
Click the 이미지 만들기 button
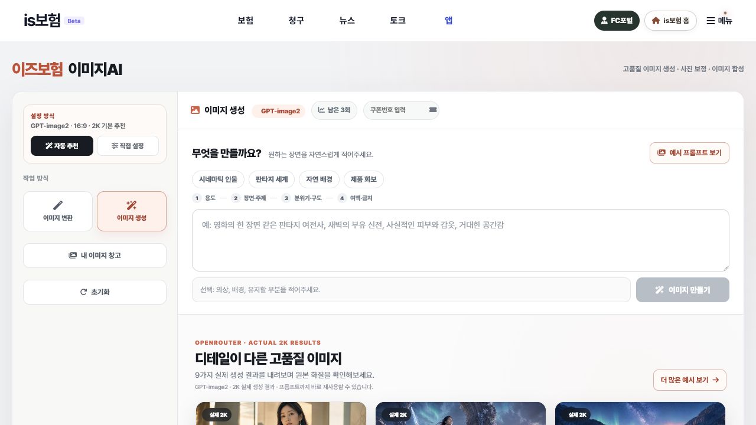[683, 290]
